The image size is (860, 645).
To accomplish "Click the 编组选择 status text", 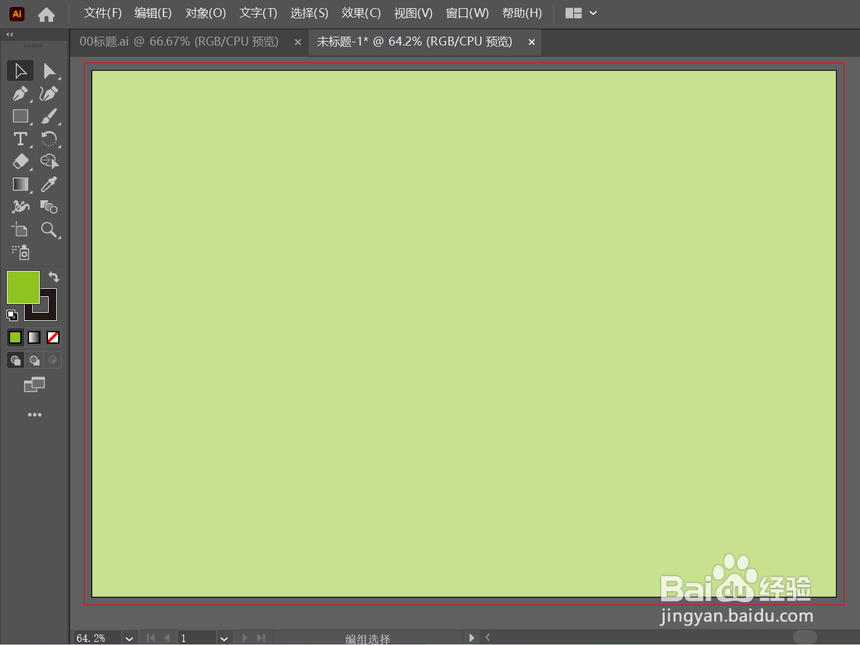I will point(368,639).
